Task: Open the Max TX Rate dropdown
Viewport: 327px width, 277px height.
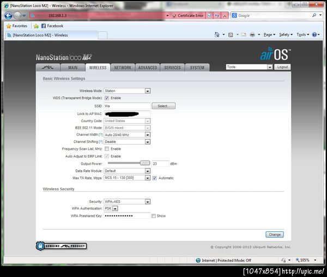Action: (x=127, y=178)
